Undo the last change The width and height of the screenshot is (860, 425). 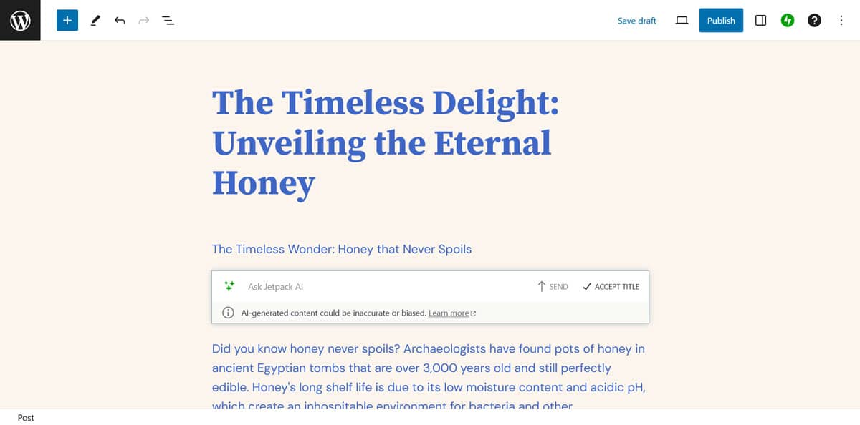pyautogui.click(x=120, y=21)
